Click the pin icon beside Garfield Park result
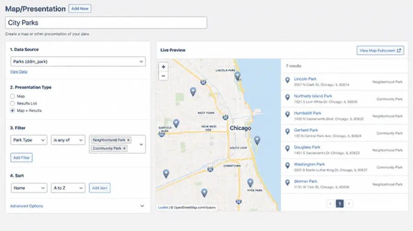Screen dimensions: 413x231 (x=287, y=132)
